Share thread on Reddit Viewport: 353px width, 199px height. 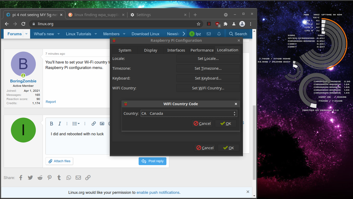[40, 178]
